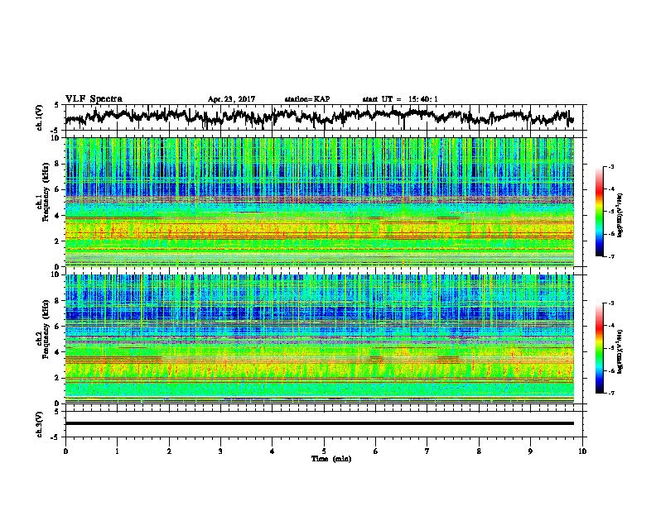Screen dimensions: 656x506
Task: Click the "10" kHz tick of ch.1 frequency axis
Action: point(55,138)
